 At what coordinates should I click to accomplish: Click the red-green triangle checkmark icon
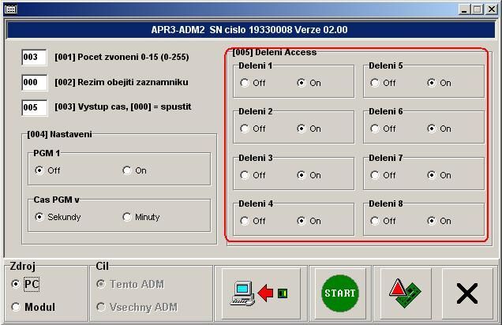tap(404, 293)
